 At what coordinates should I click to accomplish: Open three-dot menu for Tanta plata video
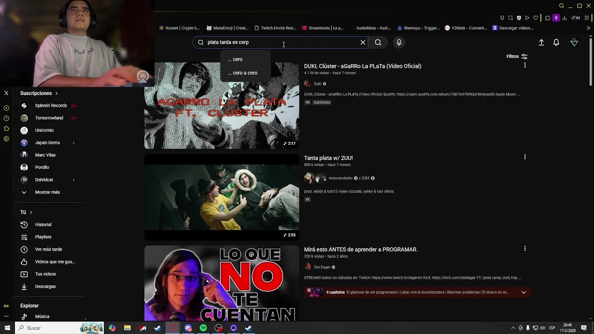(525, 157)
